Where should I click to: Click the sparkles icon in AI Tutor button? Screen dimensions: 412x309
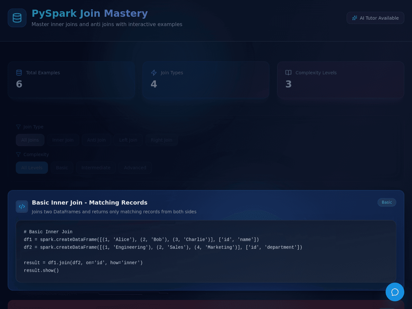[355, 18]
